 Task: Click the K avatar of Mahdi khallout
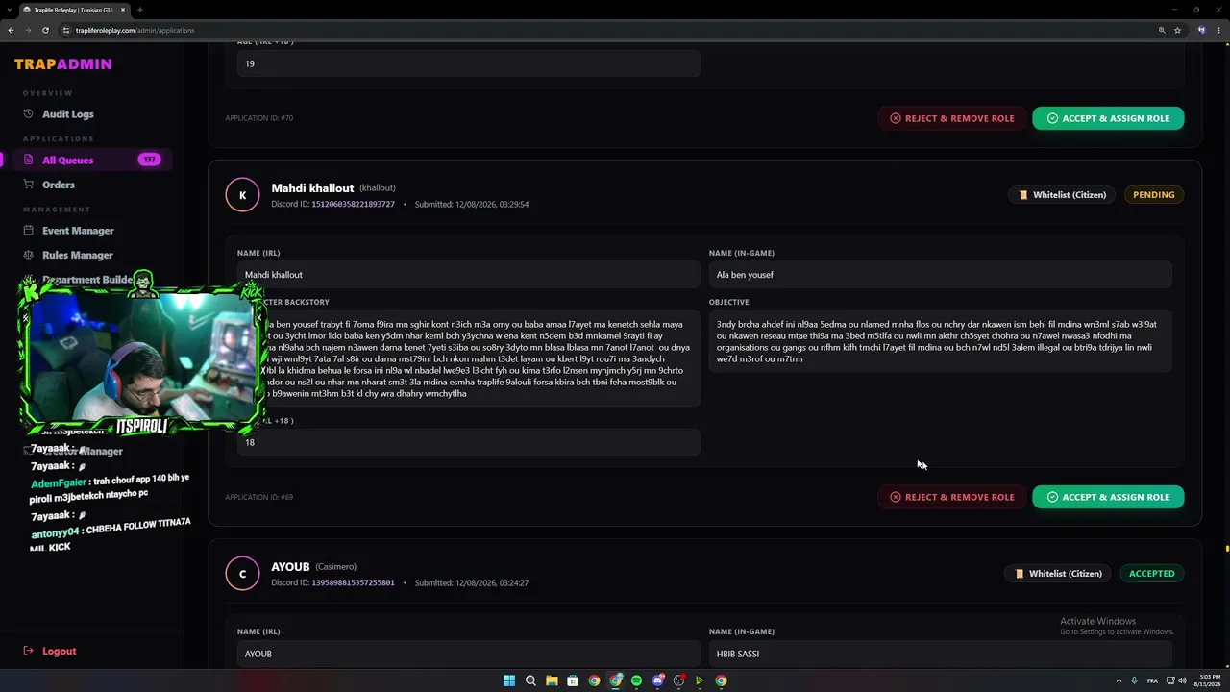click(x=242, y=195)
